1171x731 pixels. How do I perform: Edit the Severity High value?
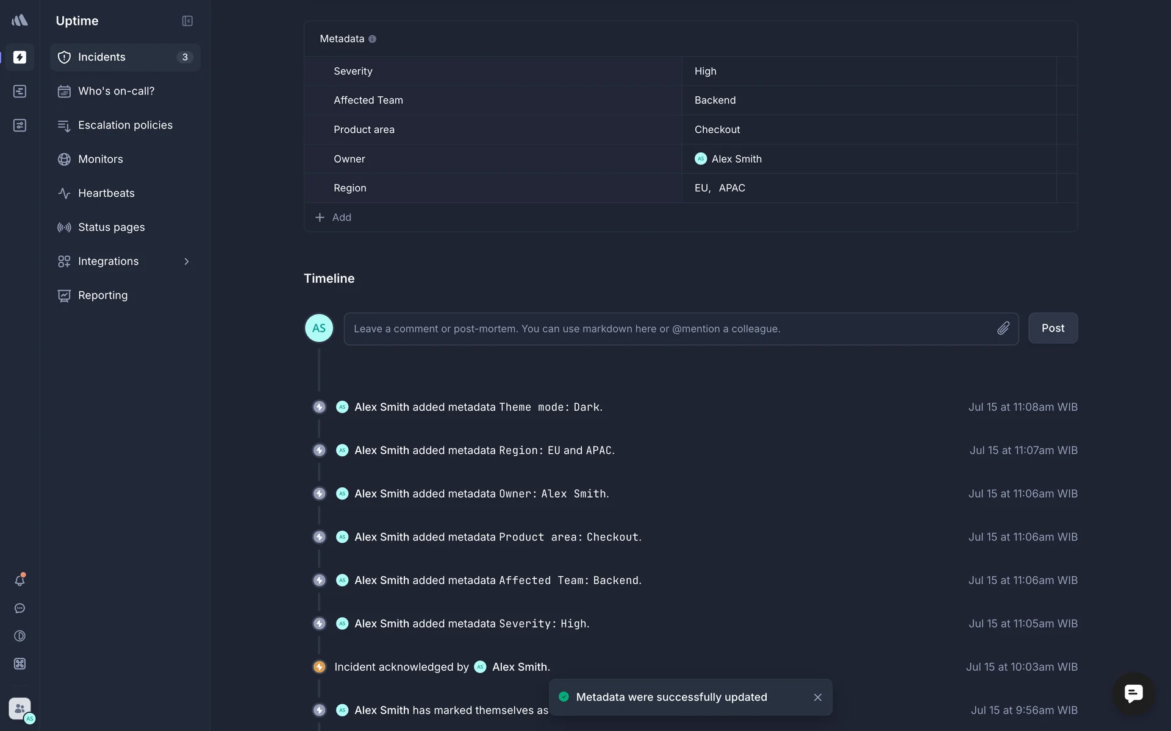pyautogui.click(x=705, y=71)
